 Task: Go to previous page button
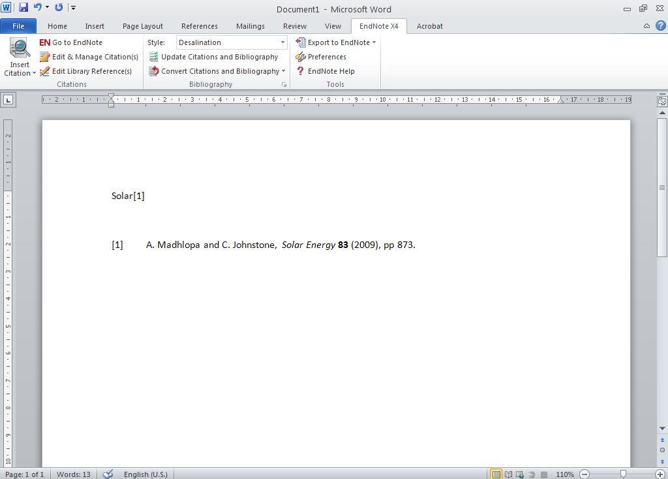click(x=662, y=440)
